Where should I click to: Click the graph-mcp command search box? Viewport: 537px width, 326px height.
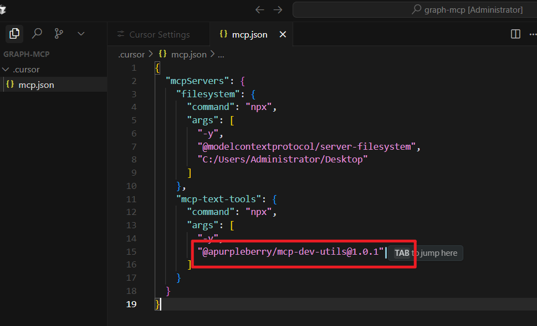[x=415, y=10]
